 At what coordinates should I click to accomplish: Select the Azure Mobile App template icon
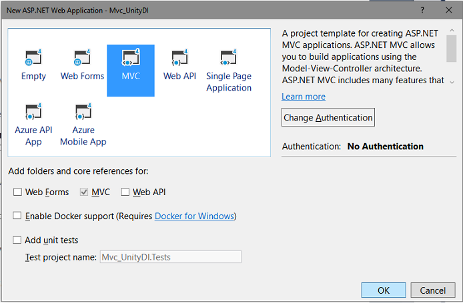[83, 111]
